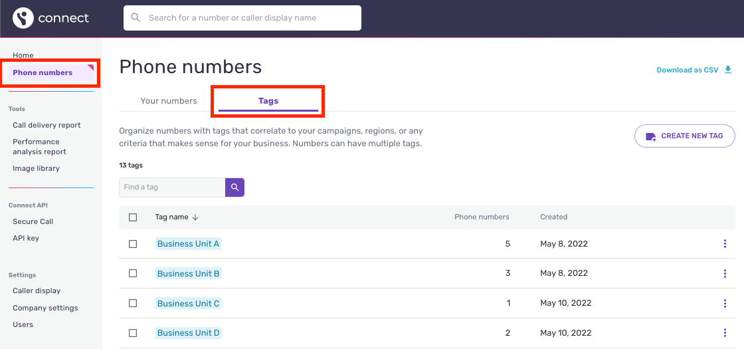Click the purple tag search magnifier button
This screenshot has width=744, height=349.
point(234,187)
